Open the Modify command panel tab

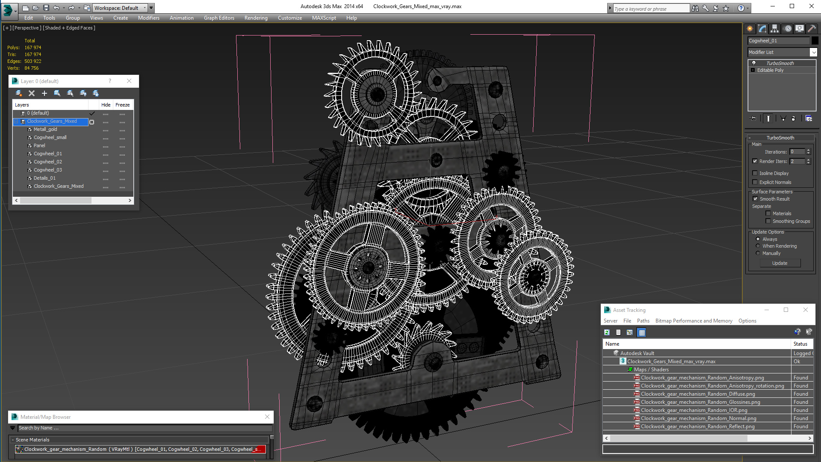tap(762, 29)
